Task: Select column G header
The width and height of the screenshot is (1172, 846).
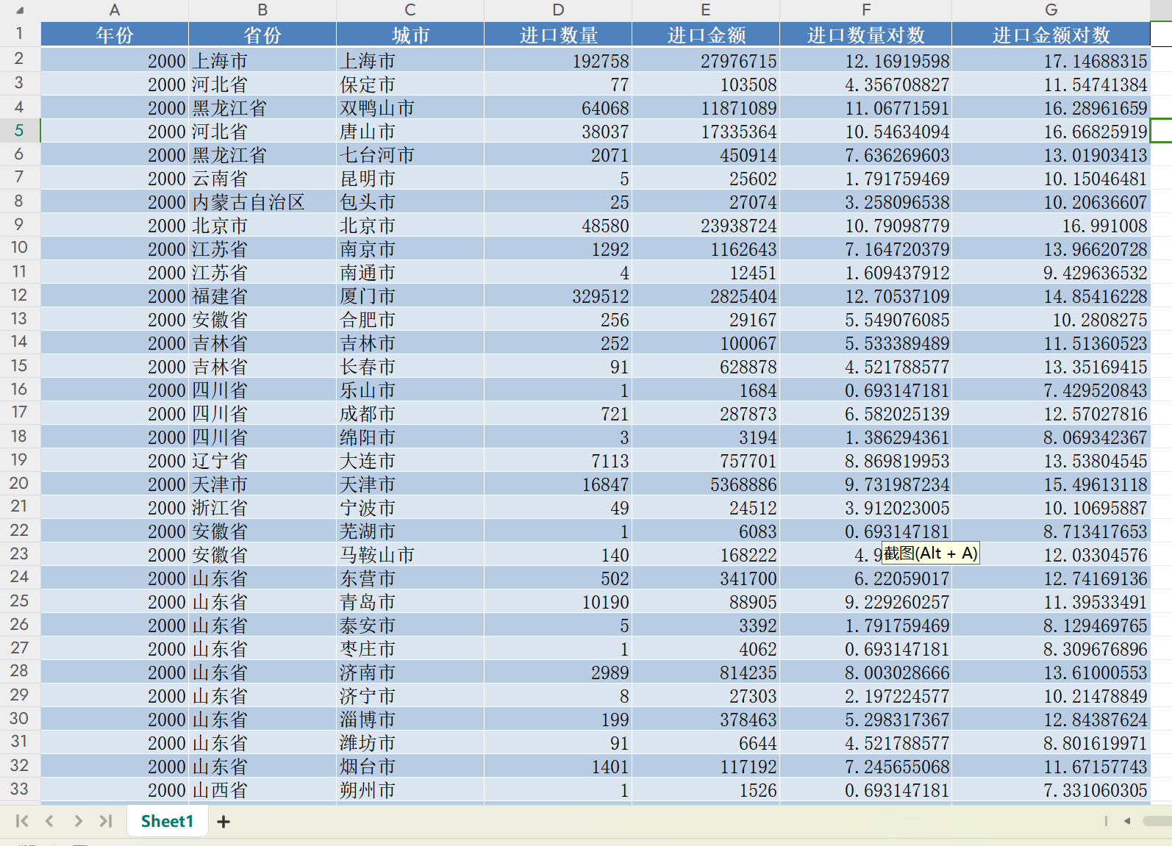Action: [1051, 10]
